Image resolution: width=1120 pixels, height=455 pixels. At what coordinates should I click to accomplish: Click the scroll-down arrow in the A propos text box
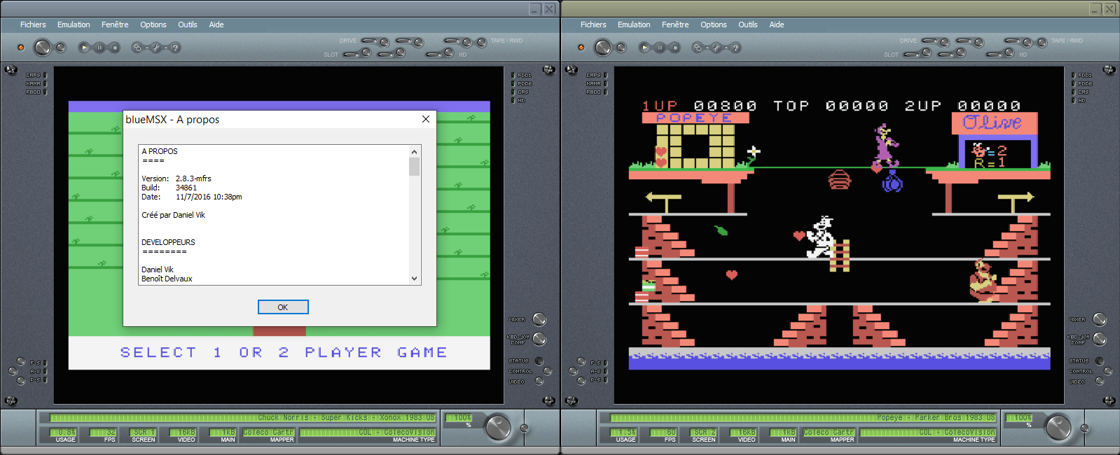(x=414, y=279)
